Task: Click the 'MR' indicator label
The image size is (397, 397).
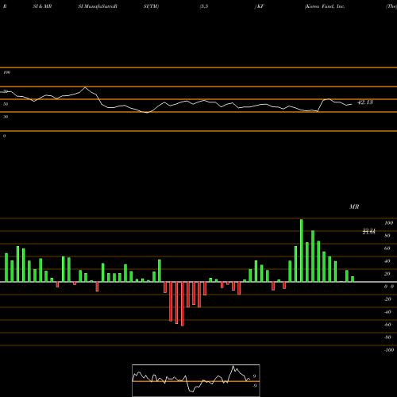Action: tap(354, 206)
